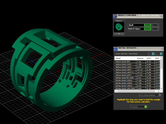166x124 pixels.
Task: Select the White Gold:14KX1 row
Action: click(x=137, y=86)
